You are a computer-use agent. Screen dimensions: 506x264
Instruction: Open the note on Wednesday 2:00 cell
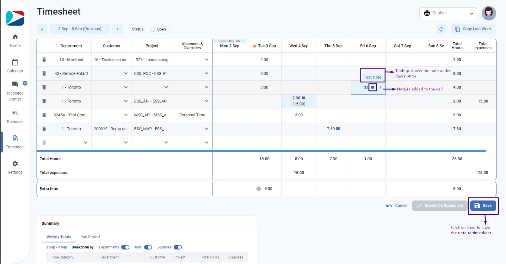(304, 98)
